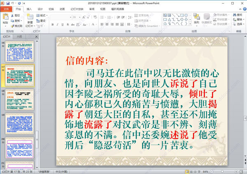Image resolution: width=247 pixels, height=174 pixels.
Task: Switch to the Design (设计) tab
Action: pos(40,9)
